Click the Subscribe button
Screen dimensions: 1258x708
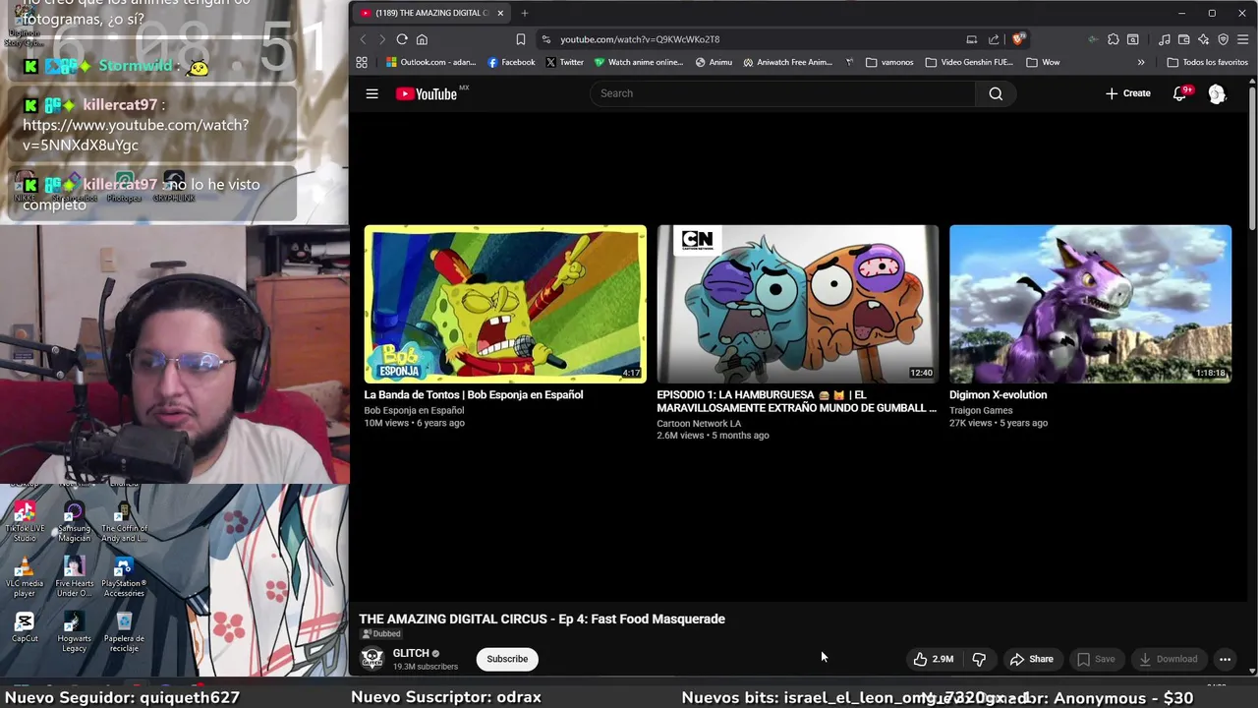point(507,659)
